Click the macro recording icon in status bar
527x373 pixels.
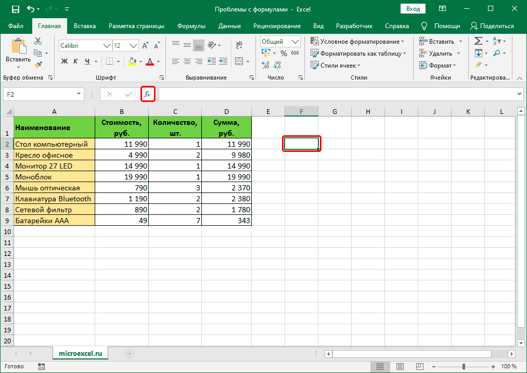tap(41, 366)
